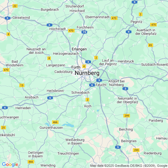Select the Nürnberg city label
Image resolution: width=168 pixels, height=168 pixels.
(87, 73)
